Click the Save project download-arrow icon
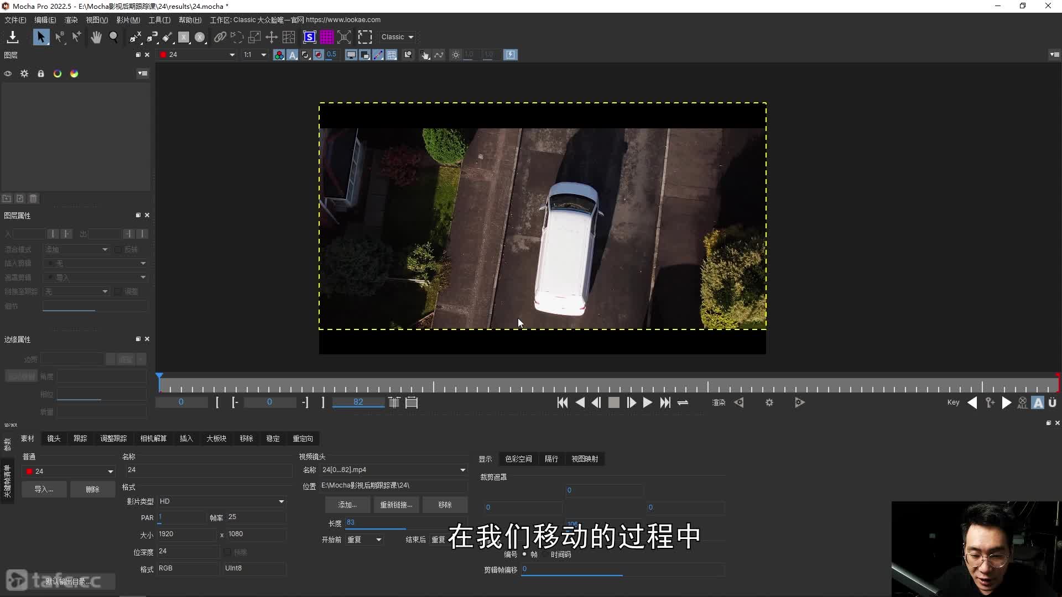 pos(13,37)
